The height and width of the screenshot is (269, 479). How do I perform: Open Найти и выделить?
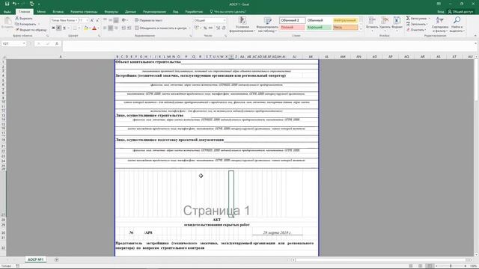click(457, 25)
